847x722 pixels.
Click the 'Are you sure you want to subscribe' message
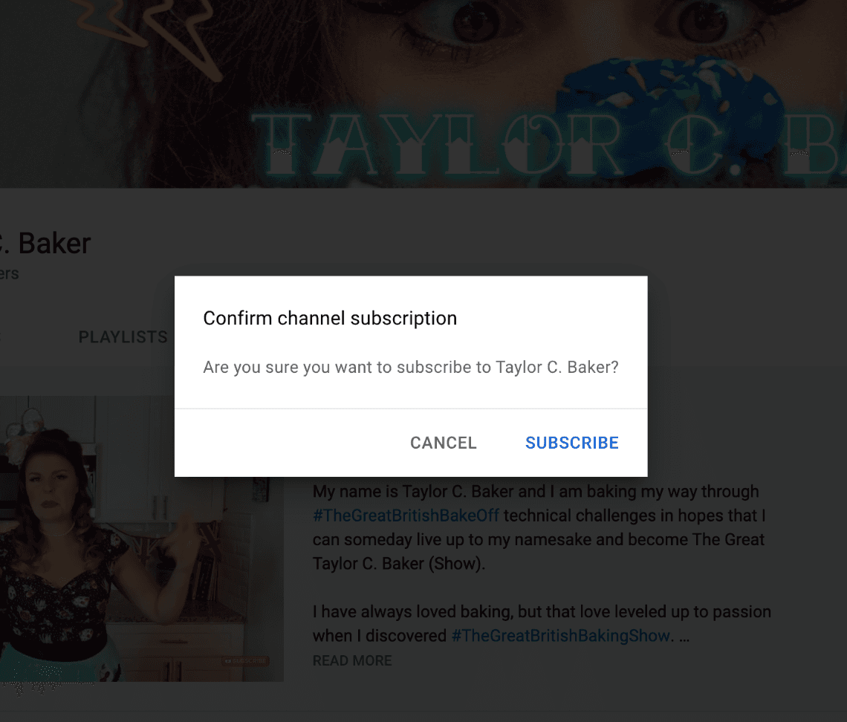click(x=411, y=367)
